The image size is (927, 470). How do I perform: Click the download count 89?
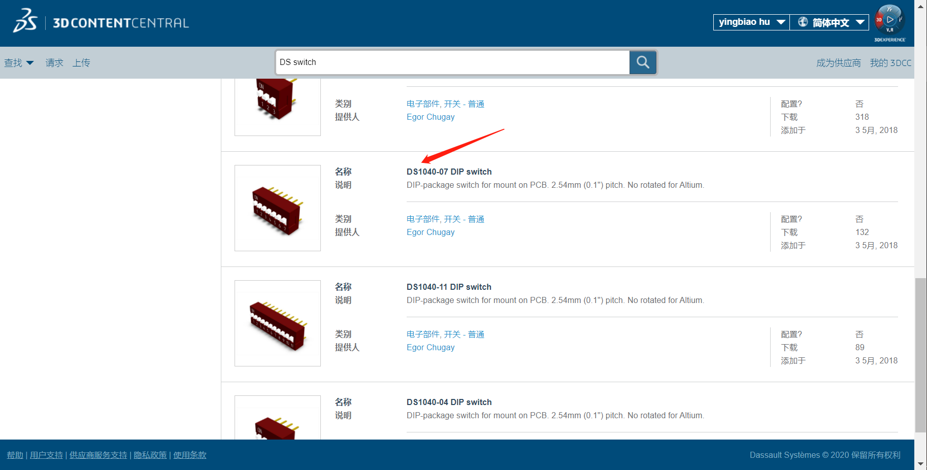859,347
